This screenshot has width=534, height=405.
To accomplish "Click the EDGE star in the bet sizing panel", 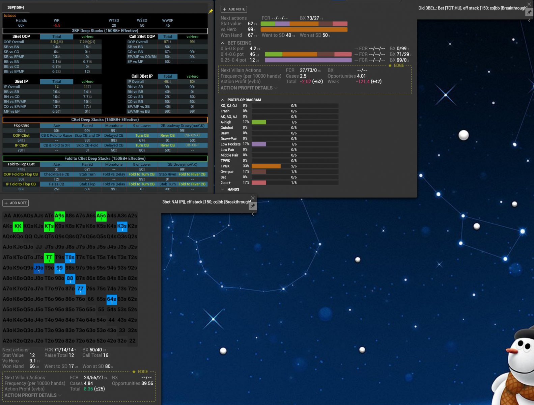I will (x=390, y=65).
